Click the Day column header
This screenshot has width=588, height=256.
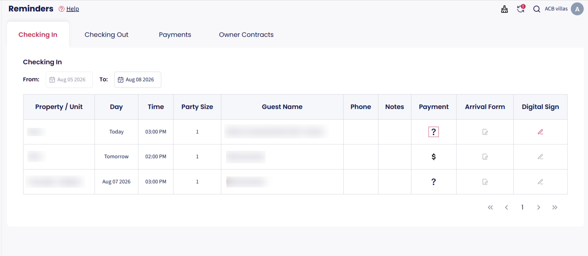pyautogui.click(x=116, y=107)
